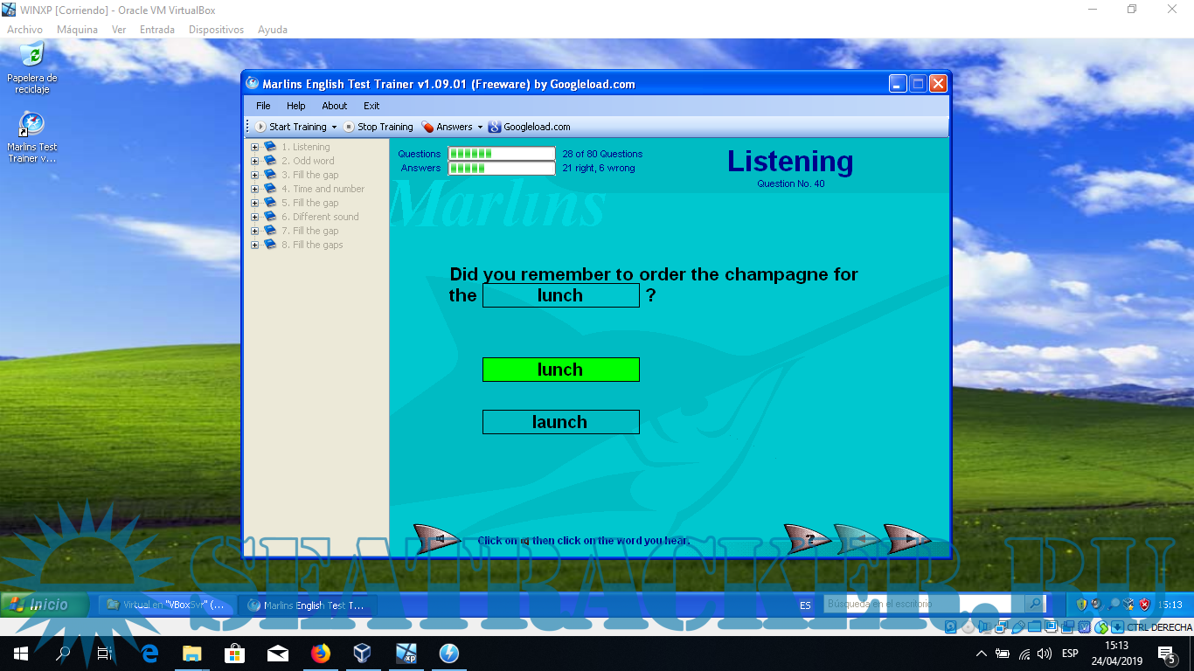The height and width of the screenshot is (671, 1194).
Task: Select the green 'lunch' answer button
Action: tap(560, 370)
